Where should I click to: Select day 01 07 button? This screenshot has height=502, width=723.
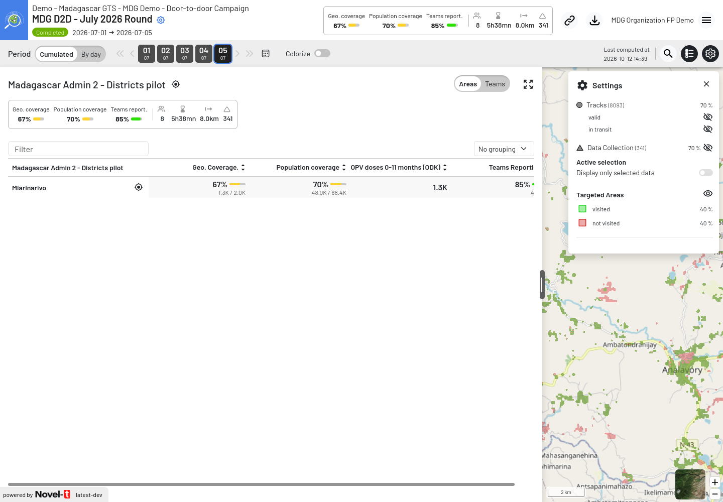[147, 54]
